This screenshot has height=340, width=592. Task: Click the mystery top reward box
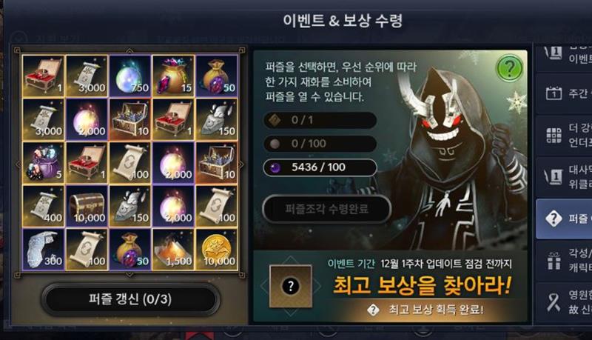coord(291,286)
